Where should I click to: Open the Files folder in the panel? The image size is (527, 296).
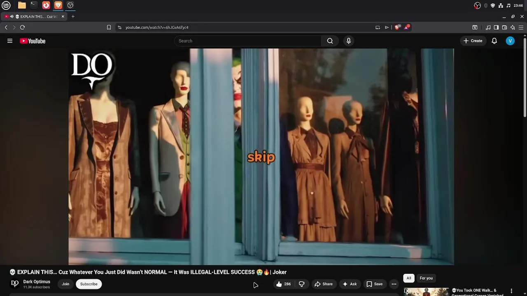point(22,5)
